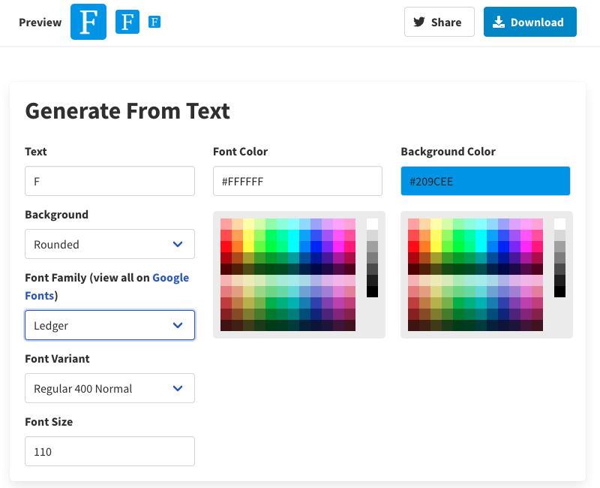This screenshot has height=488, width=600.
Task: Select bright green in Background Color palette
Action: pyautogui.click(x=458, y=246)
